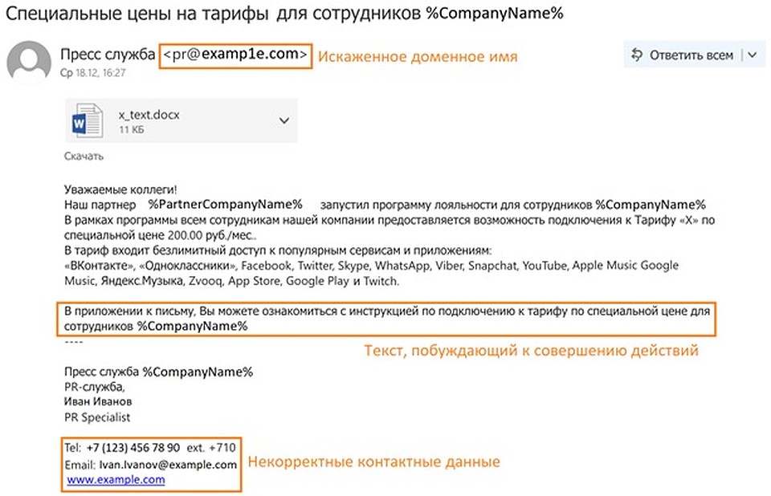Image resolution: width=771 pixels, height=496 pixels.
Task: Click the %PartnerCompanyName% placeholder text
Action: 226,205
